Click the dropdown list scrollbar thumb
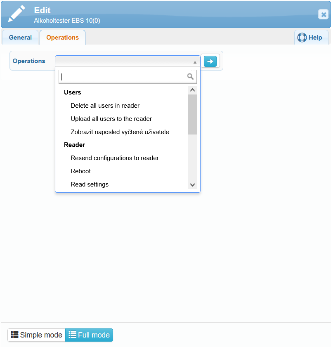The image size is (331, 347). (192, 114)
